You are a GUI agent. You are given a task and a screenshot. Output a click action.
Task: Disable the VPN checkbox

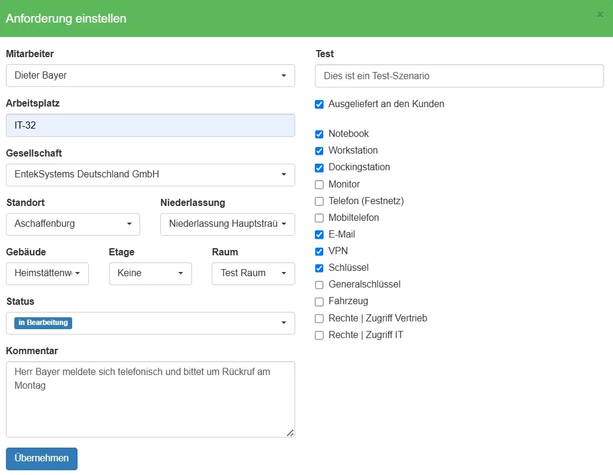320,252
